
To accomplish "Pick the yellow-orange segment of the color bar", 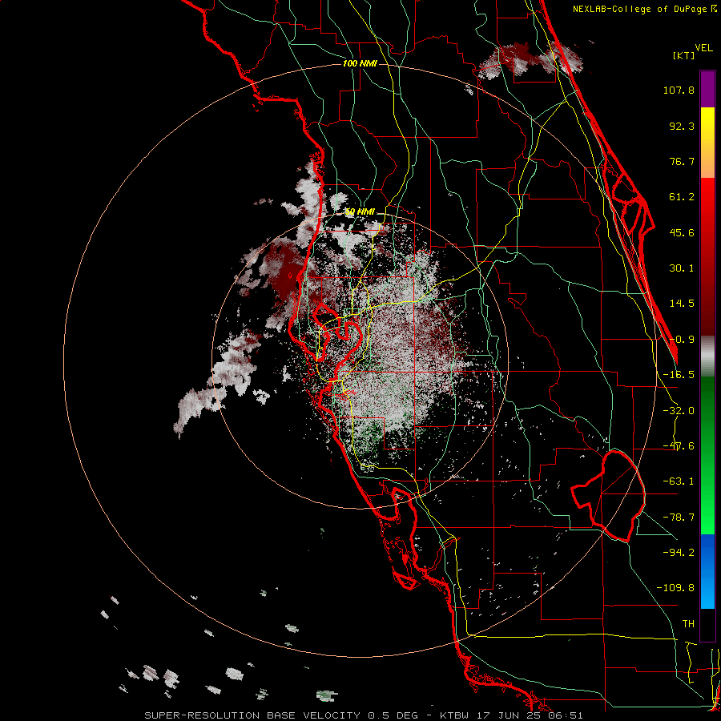I will pyautogui.click(x=707, y=143).
